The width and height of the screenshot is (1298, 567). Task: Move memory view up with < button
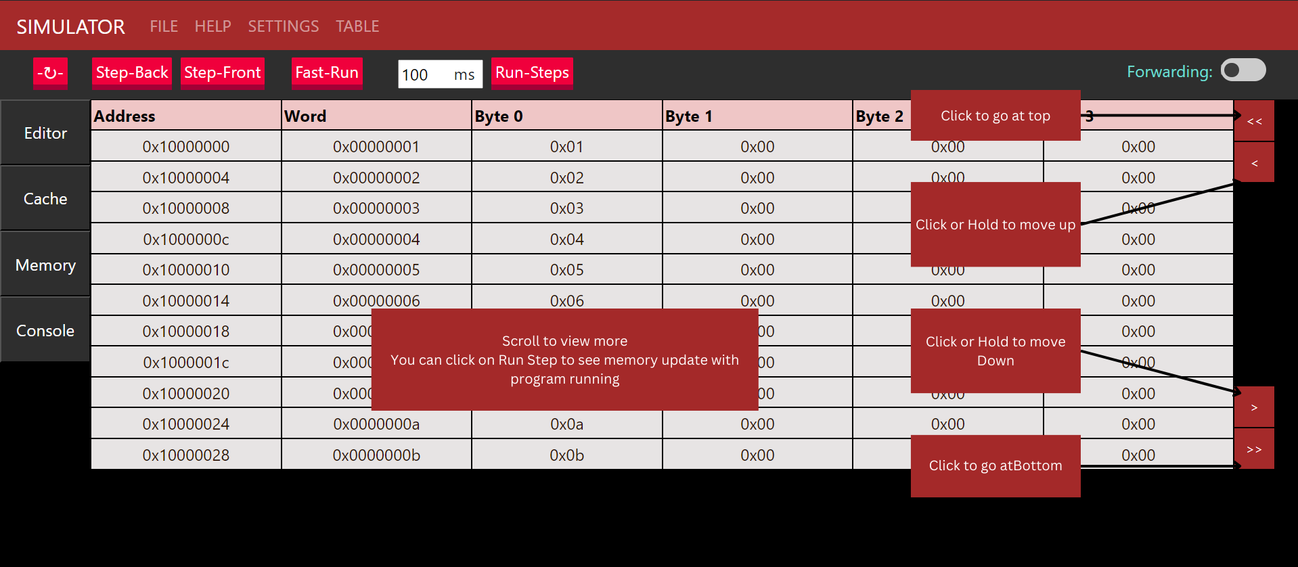[1254, 163]
